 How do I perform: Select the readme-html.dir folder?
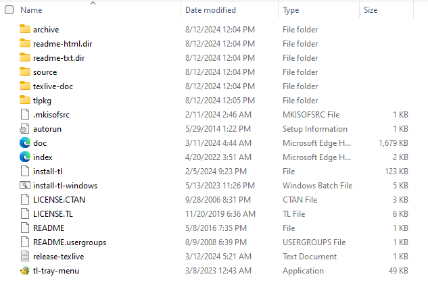214,44
